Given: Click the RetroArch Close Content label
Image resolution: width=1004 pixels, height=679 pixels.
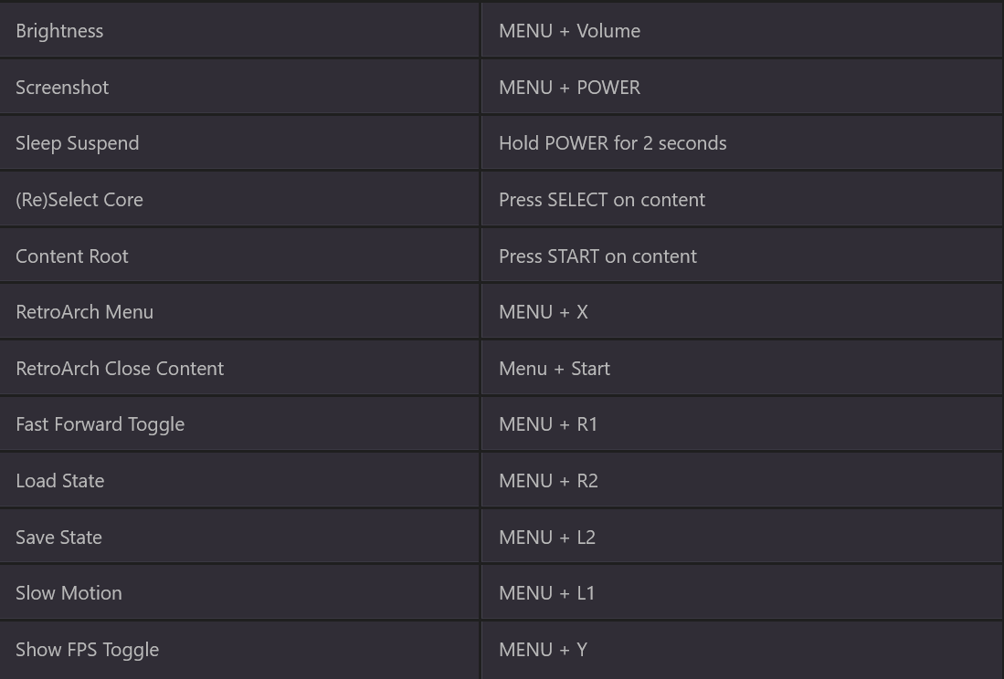Looking at the screenshot, I should 120,369.
